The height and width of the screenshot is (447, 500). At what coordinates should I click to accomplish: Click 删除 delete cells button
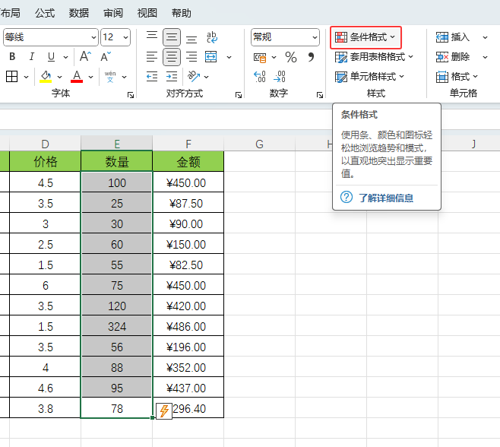click(x=453, y=57)
